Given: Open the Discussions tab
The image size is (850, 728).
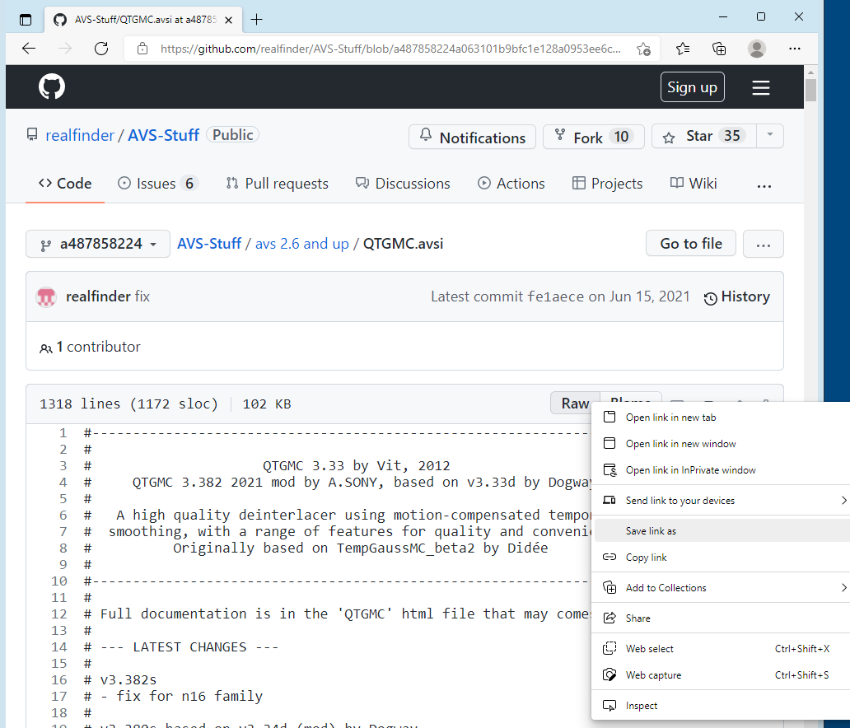Looking at the screenshot, I should click(403, 184).
